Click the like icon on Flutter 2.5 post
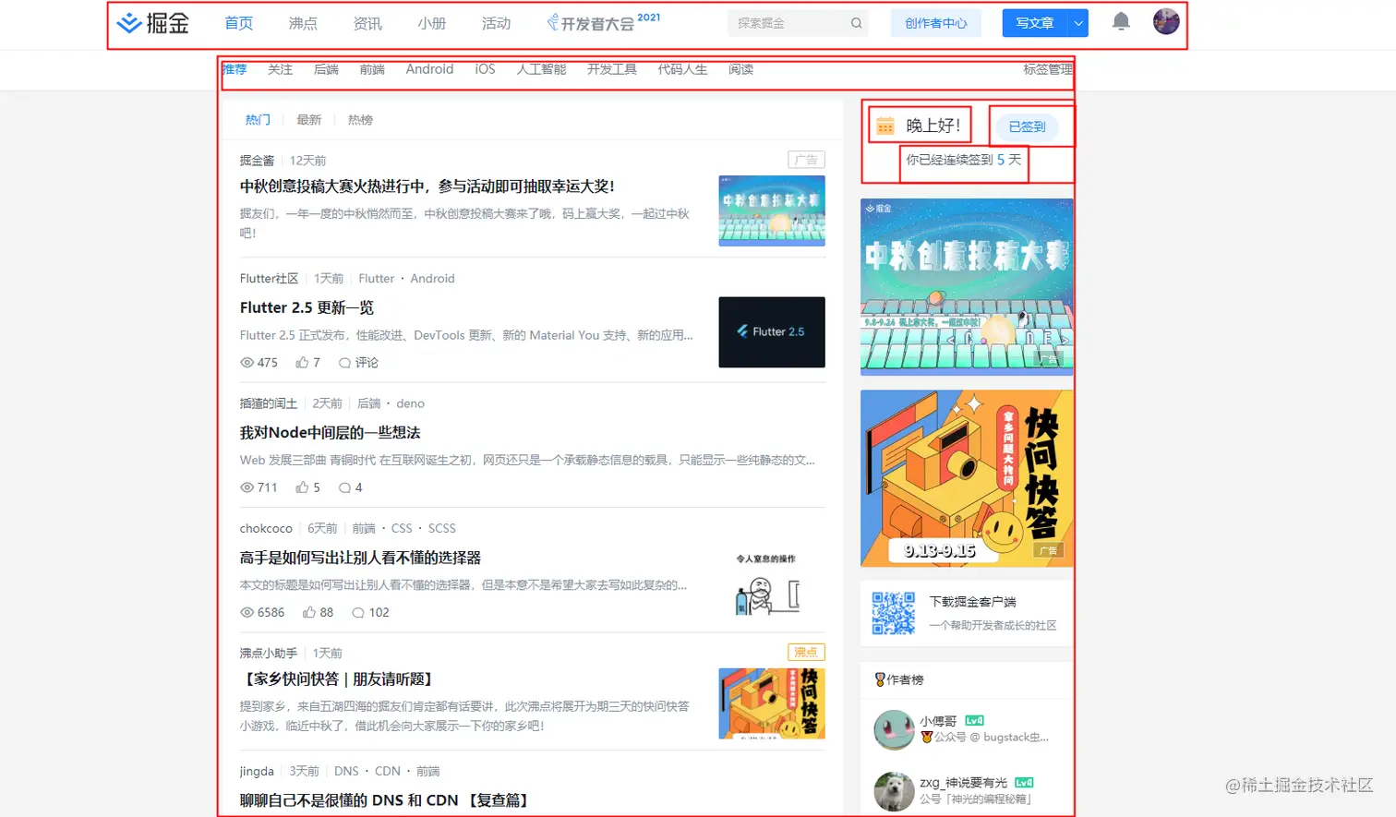 click(302, 363)
